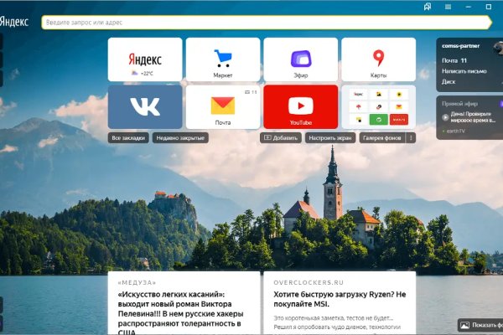Image resolution: width=503 pixels, height=335 pixels.
Task: Click the bookmarks icon in the title bar
Action: 428,7
